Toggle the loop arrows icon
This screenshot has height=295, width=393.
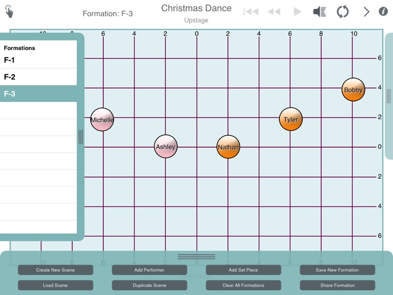343,12
